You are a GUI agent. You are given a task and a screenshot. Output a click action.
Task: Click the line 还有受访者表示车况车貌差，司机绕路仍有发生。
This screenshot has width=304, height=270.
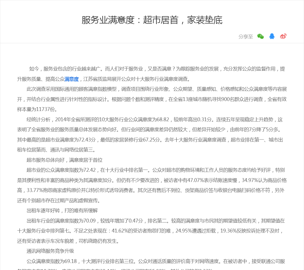tap(68, 241)
